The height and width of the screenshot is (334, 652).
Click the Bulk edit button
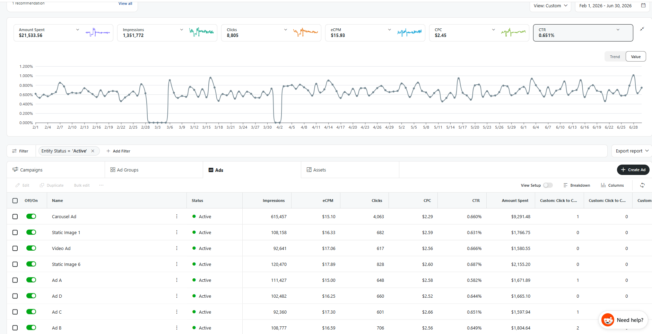click(82, 185)
